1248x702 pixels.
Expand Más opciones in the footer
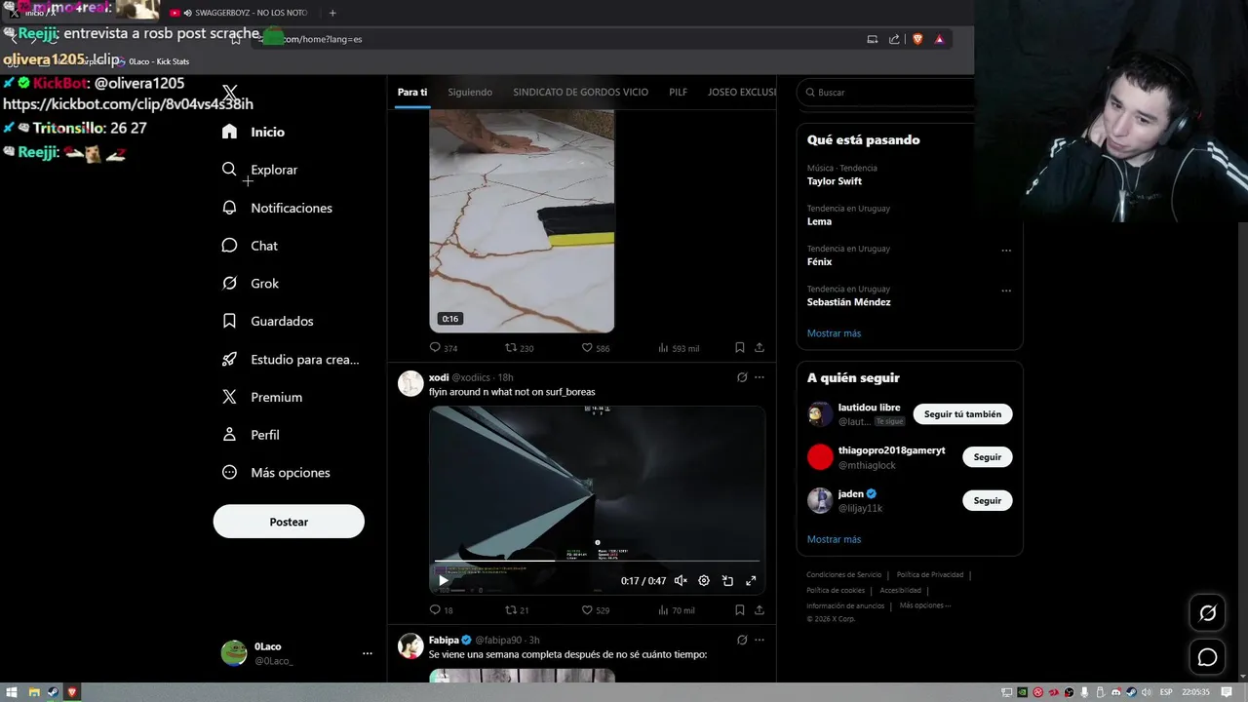click(924, 605)
